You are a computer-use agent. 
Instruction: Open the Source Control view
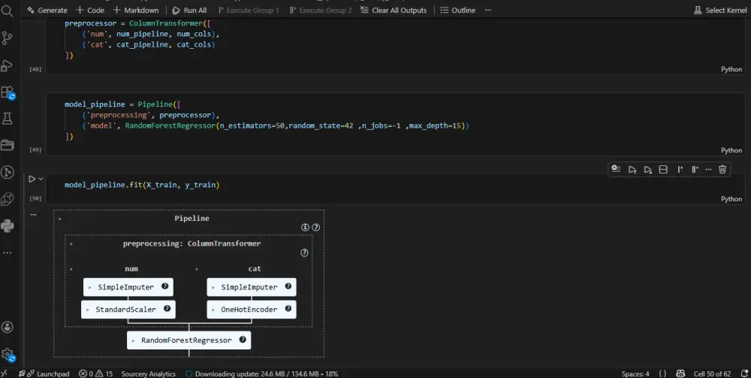tap(8, 38)
